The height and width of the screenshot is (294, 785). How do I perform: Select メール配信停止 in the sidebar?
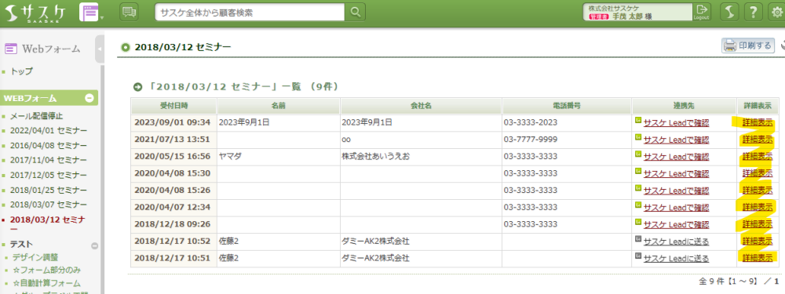coord(37,117)
